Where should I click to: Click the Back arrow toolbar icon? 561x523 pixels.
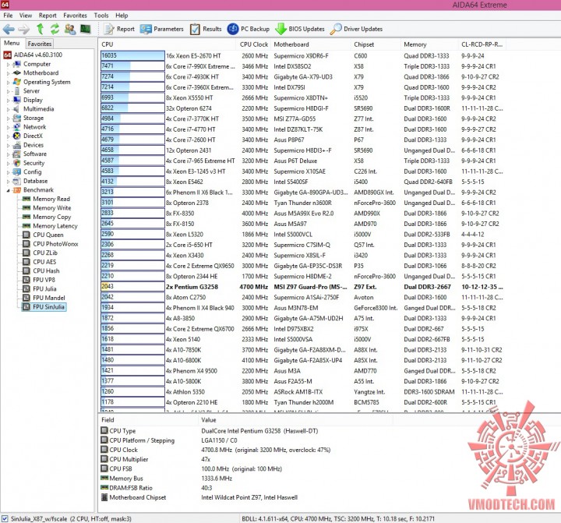point(9,29)
